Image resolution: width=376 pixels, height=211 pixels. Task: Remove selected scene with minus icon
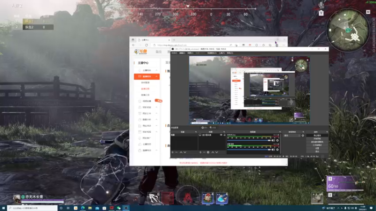(177, 152)
